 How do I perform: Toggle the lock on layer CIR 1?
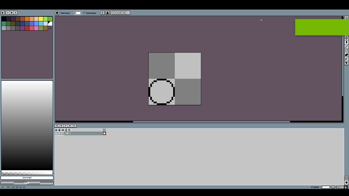point(59,133)
